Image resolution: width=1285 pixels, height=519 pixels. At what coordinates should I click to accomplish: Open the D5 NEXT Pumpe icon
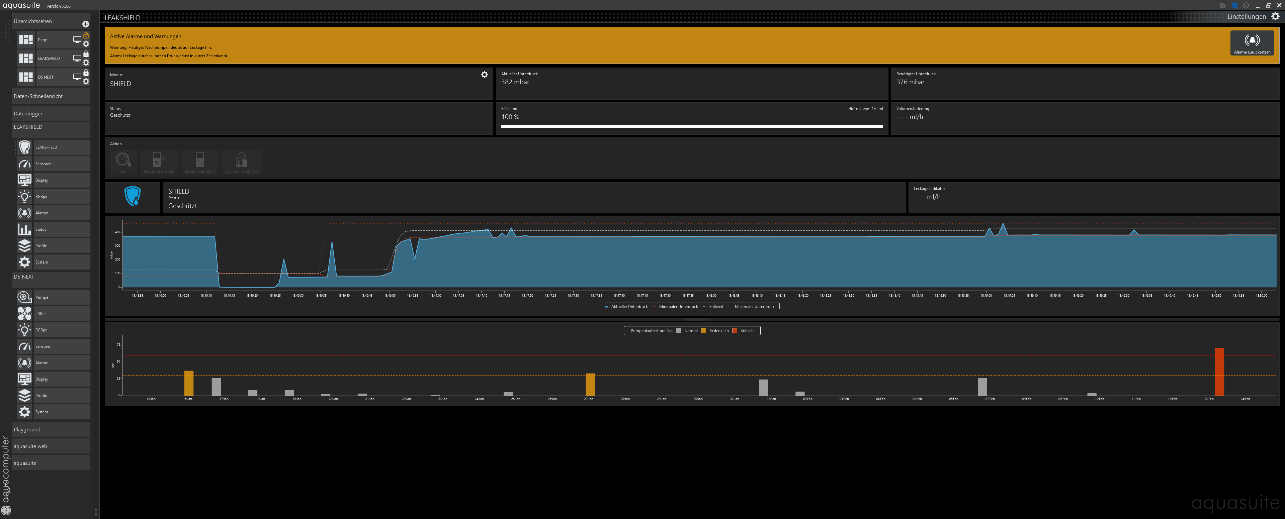24,297
